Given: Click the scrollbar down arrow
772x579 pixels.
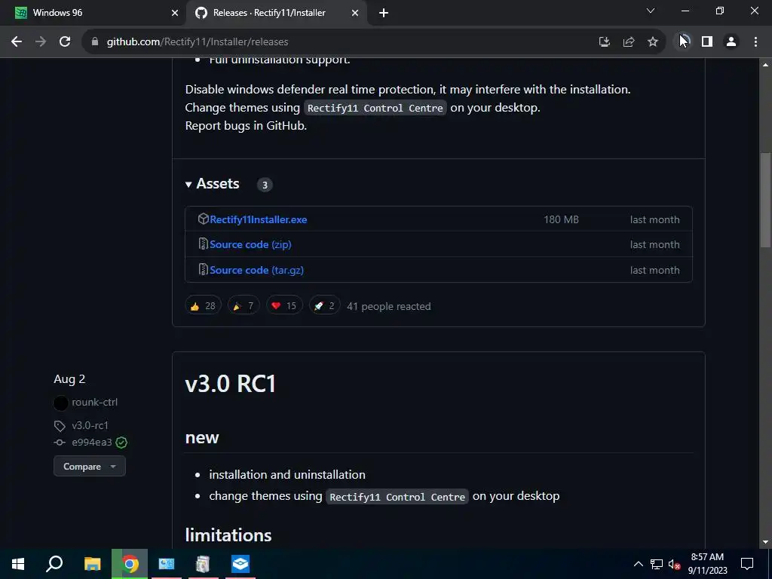Looking at the screenshot, I should [765, 542].
